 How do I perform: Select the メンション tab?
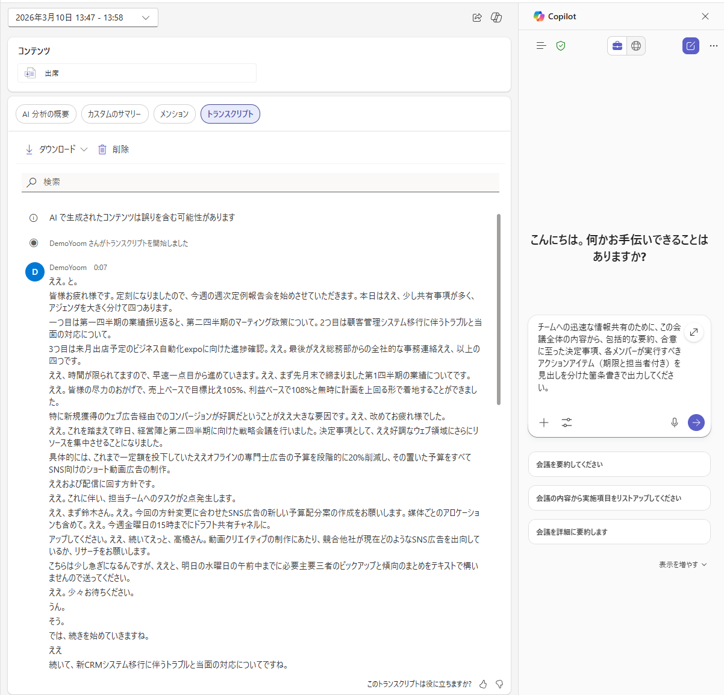pyautogui.click(x=174, y=114)
